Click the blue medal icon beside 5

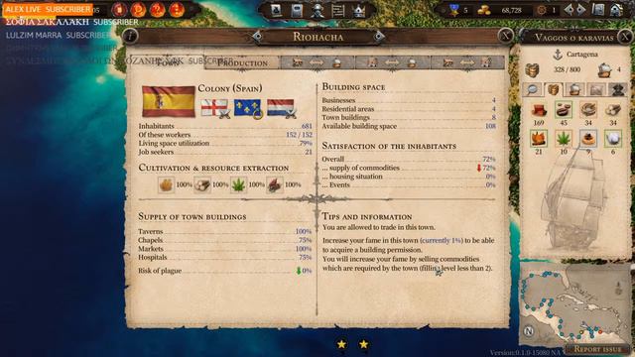coord(454,10)
